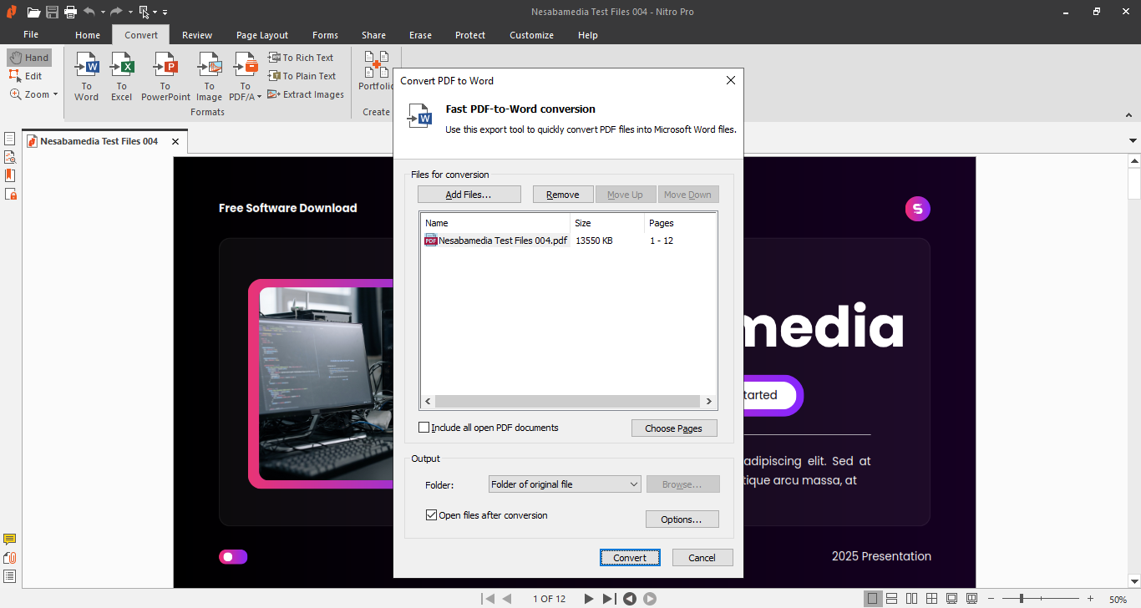Viewport: 1141px width, 608px height.
Task: Select the To PowerPoint conversion icon
Action: (165, 76)
